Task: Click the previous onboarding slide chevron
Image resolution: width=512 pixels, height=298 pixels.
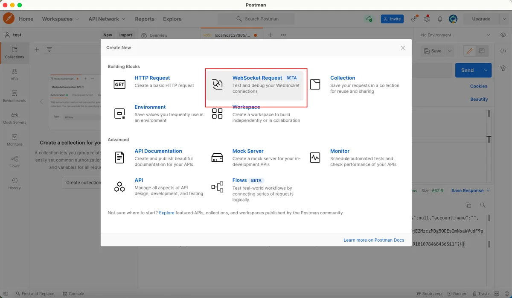Action: (41, 102)
